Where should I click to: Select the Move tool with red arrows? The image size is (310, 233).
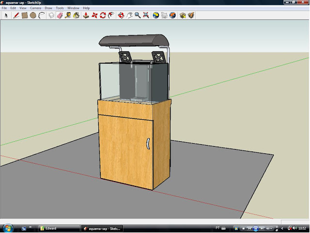tap(94, 15)
